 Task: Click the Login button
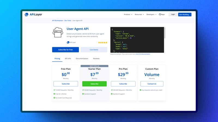click(x=173, y=14)
